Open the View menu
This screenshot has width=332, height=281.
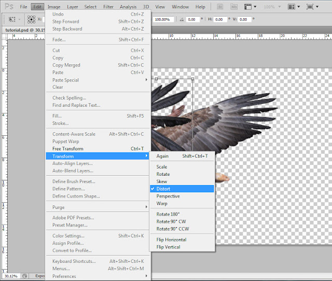pyautogui.click(x=160, y=7)
